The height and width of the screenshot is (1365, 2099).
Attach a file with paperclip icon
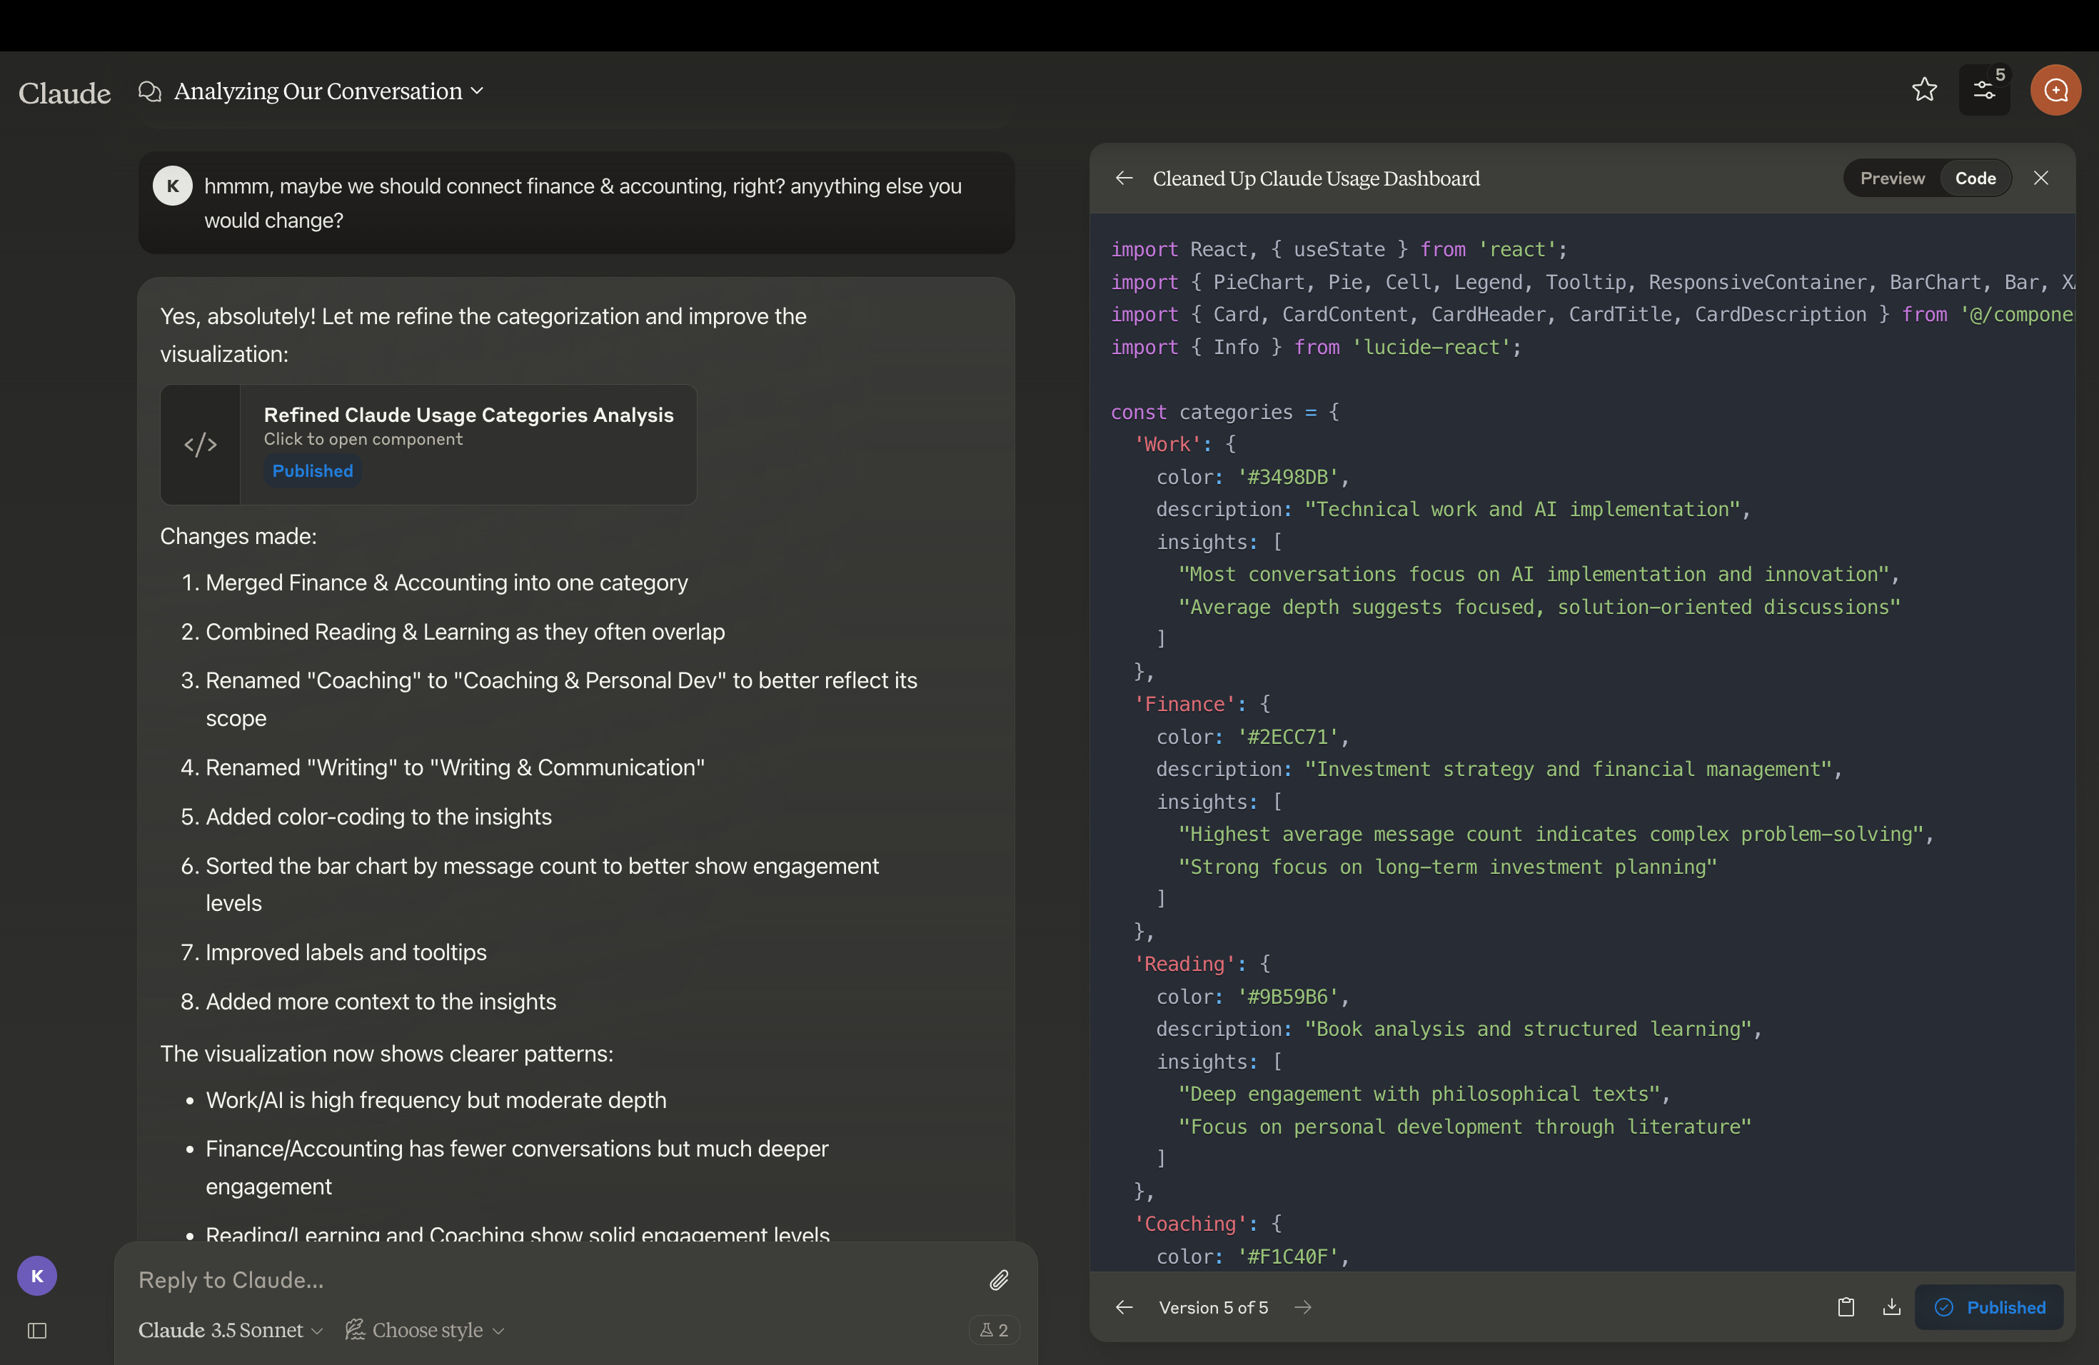click(998, 1279)
